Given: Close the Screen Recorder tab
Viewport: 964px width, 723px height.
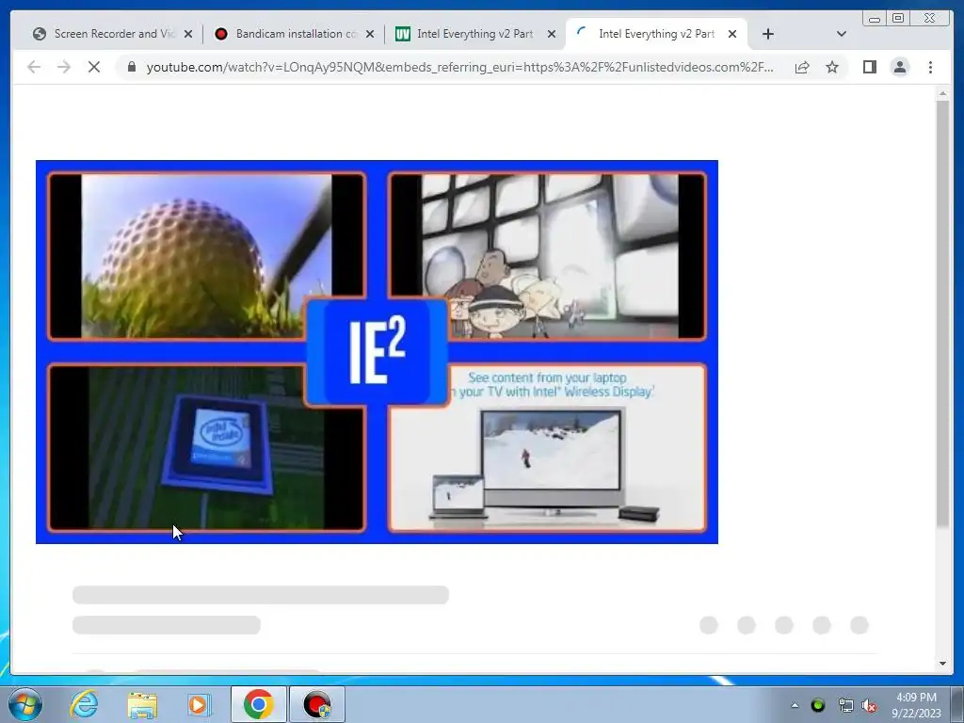Looking at the screenshot, I should coord(188,35).
